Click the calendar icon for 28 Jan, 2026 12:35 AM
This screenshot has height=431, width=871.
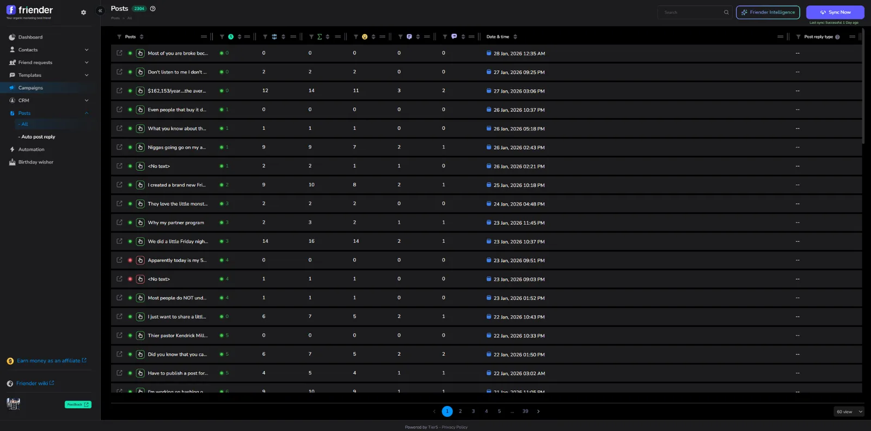489,53
